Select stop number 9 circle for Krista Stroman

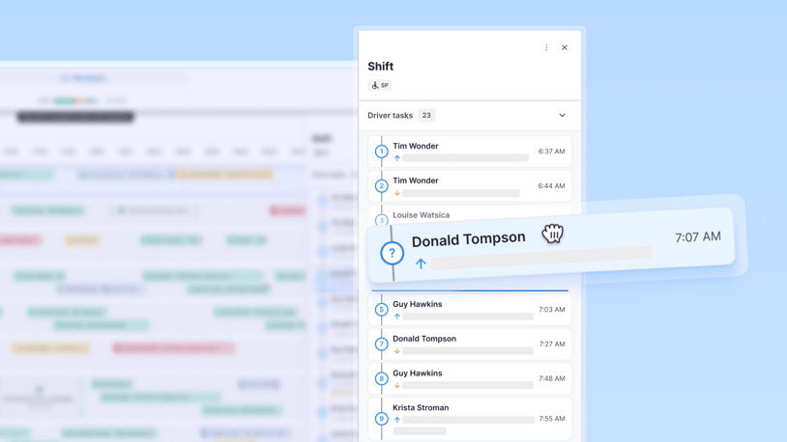tap(382, 419)
